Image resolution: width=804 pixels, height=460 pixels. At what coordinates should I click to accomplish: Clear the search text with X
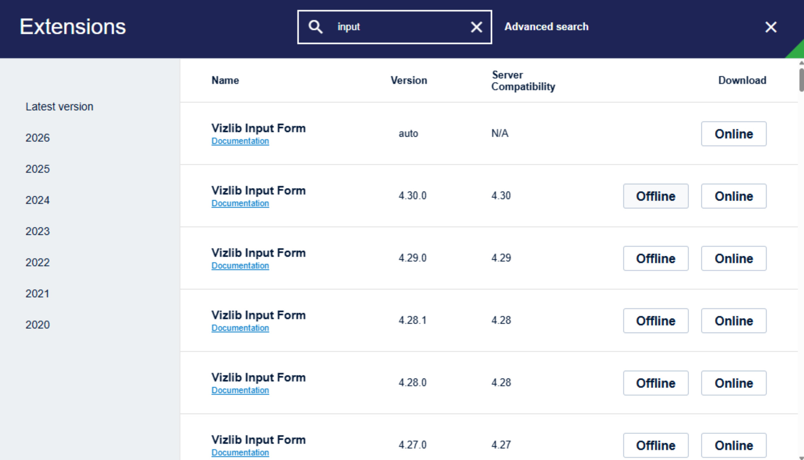click(x=476, y=27)
